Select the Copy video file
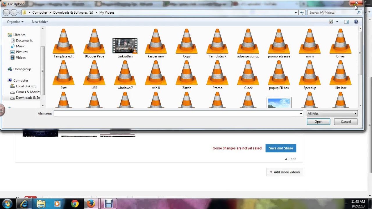 187,44
